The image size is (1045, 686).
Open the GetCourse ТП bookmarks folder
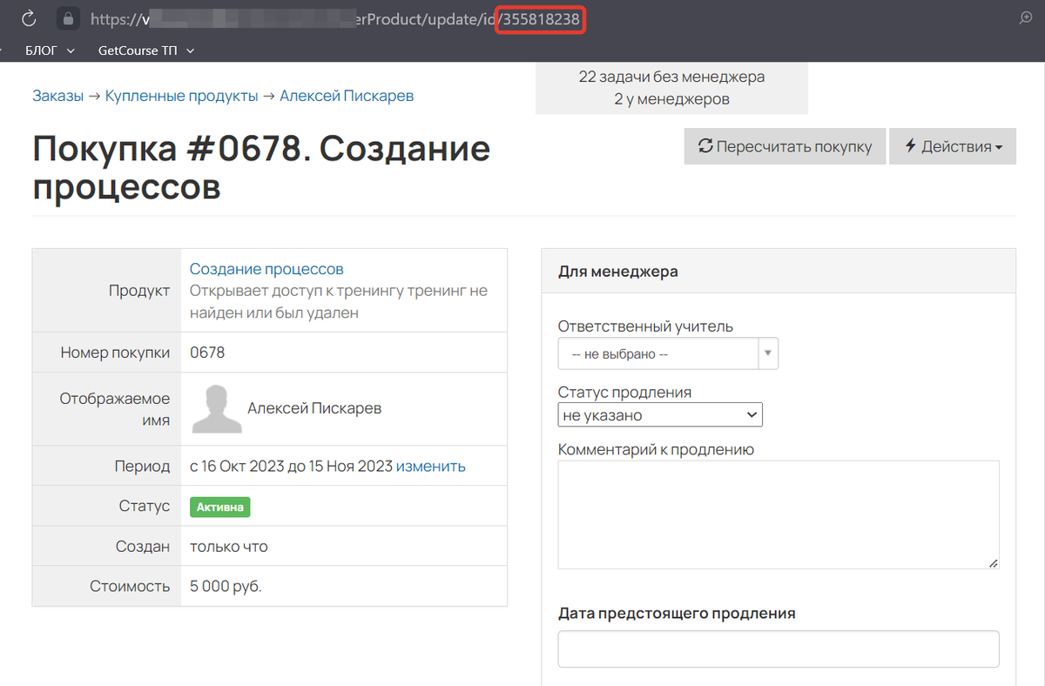145,50
